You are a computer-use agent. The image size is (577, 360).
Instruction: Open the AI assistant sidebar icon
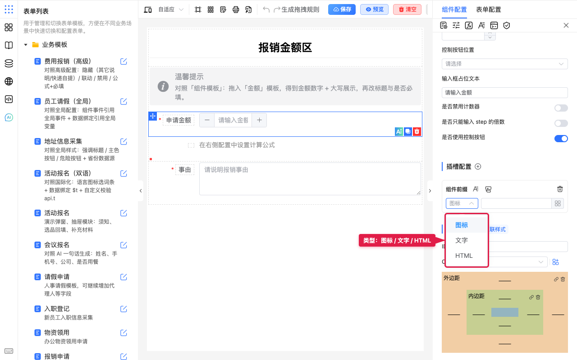point(9,117)
